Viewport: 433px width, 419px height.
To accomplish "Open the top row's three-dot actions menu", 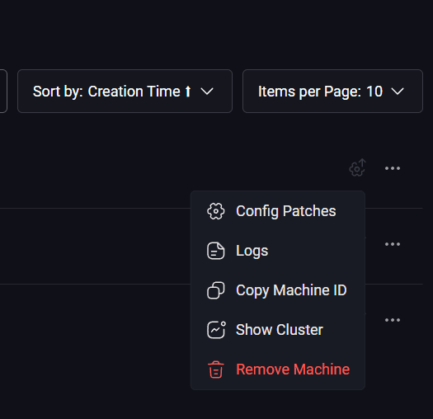I will [x=393, y=168].
